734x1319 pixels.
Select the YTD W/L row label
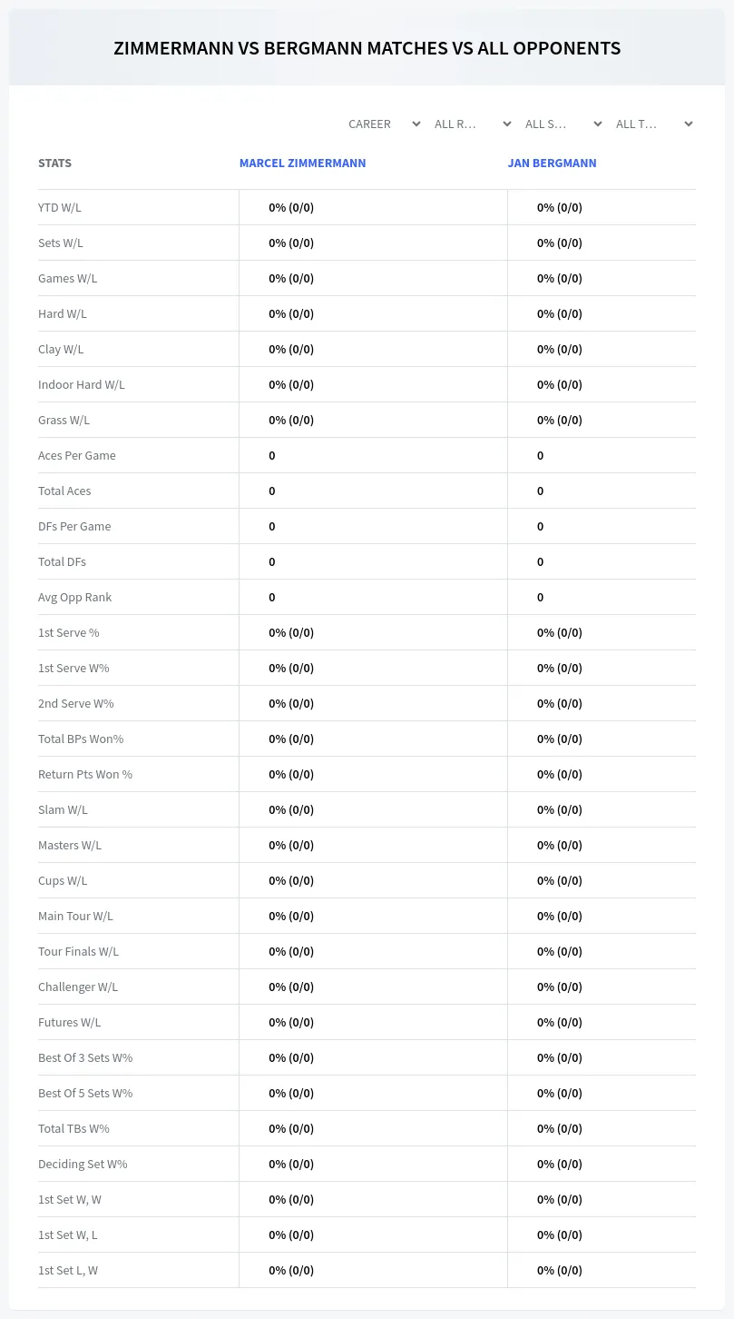60,207
